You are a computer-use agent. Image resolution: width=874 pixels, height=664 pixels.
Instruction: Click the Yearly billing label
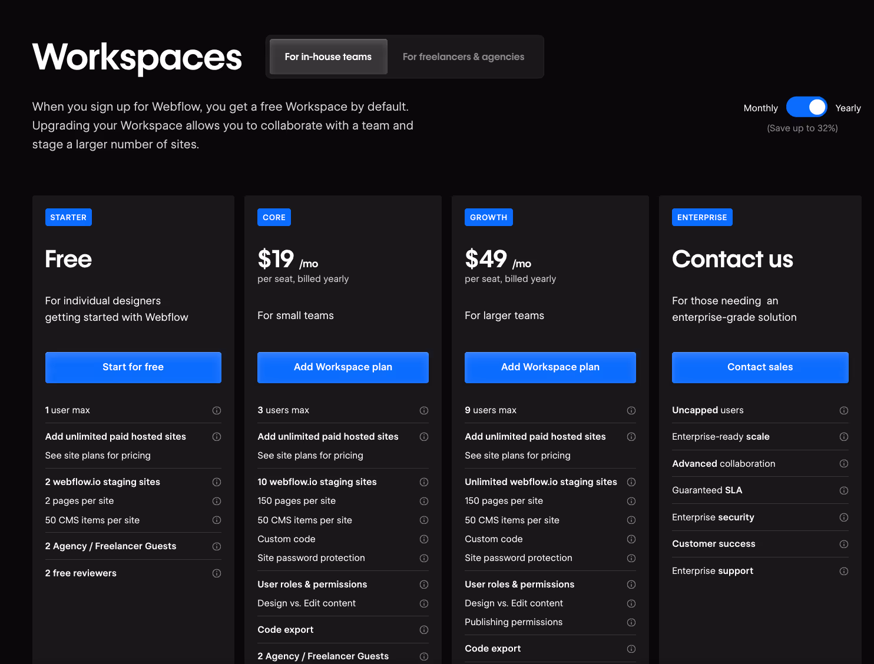pyautogui.click(x=848, y=108)
